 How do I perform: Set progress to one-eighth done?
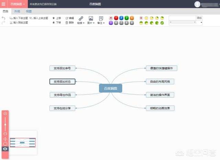pyautogui.click(x=152, y=18)
